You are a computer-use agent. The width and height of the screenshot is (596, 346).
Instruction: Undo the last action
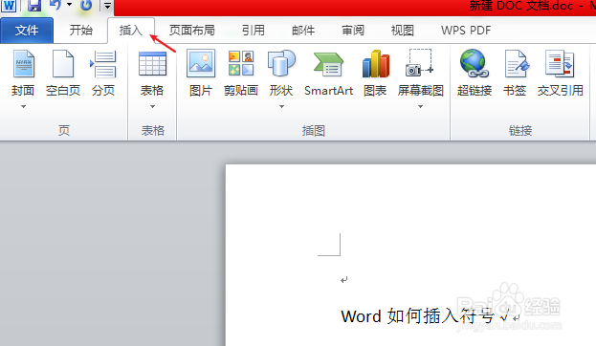(x=55, y=5)
